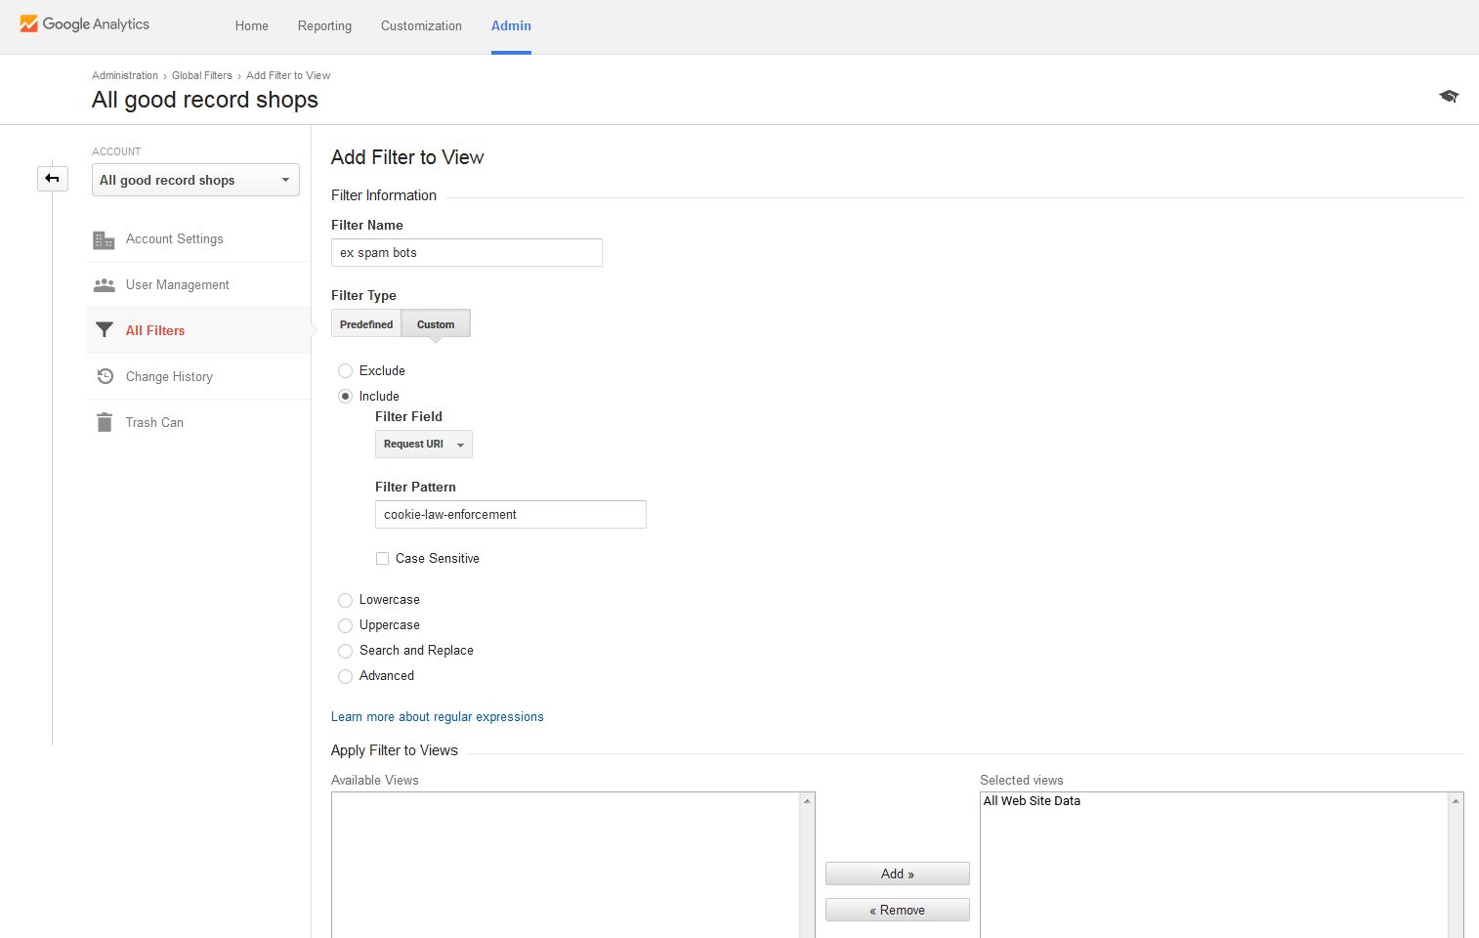
Task: Click the graduation cap help icon
Action: (x=1449, y=96)
